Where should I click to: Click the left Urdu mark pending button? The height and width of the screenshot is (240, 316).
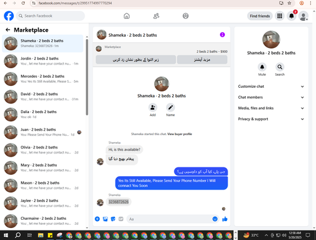coord(136,59)
